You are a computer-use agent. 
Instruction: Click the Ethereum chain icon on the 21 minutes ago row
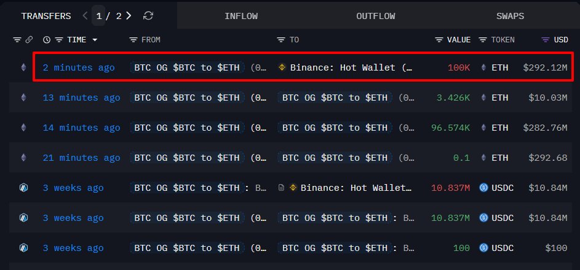click(x=23, y=158)
